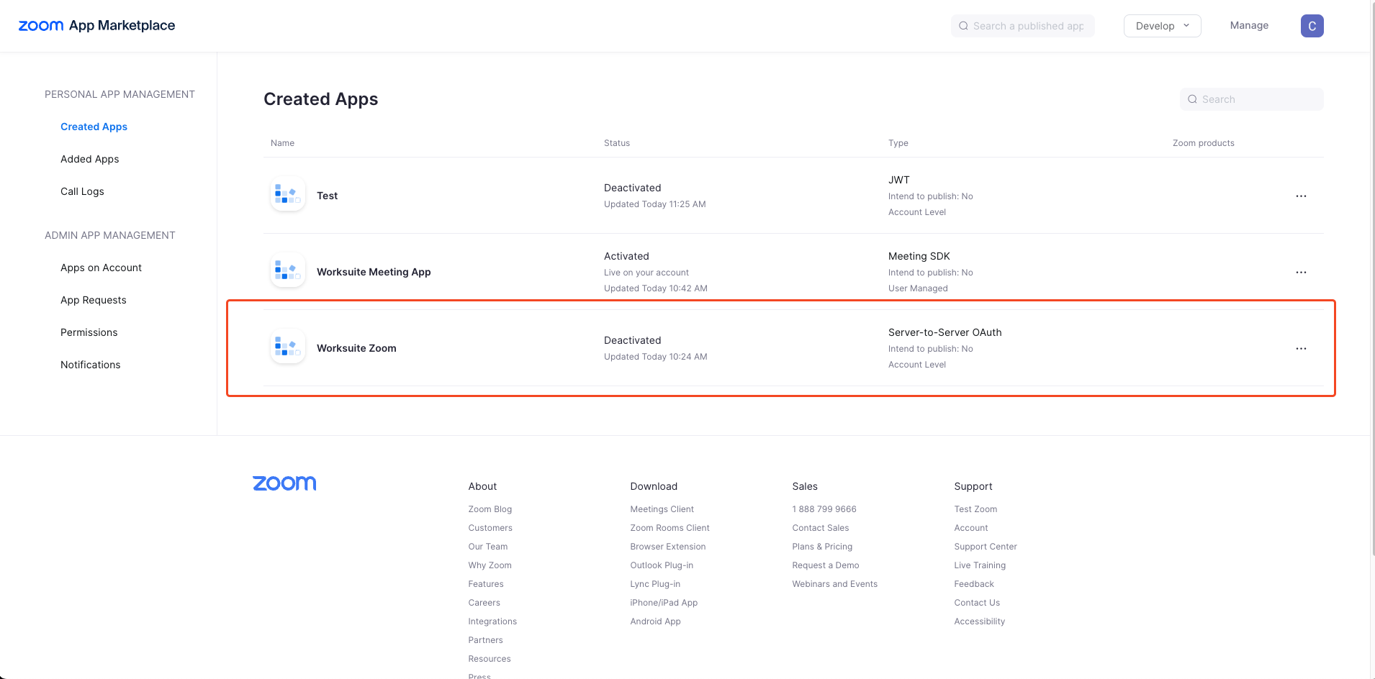Click JWT type text
This screenshot has height=679, width=1375.
pos(898,180)
